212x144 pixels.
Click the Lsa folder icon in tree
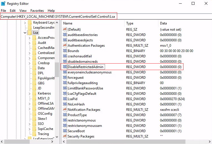click(30, 33)
